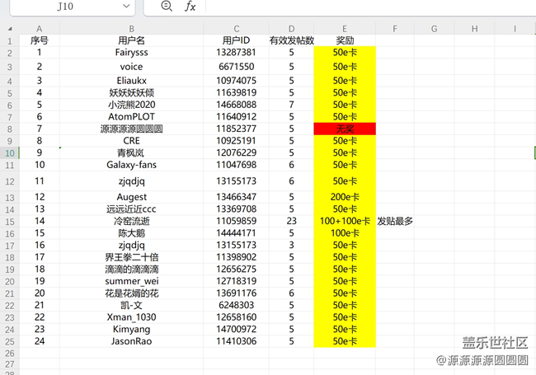Select the cell containing Kimyang

pos(131,329)
